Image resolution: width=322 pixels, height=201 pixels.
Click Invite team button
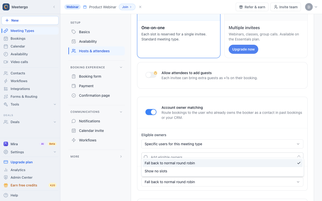pyautogui.click(x=286, y=7)
